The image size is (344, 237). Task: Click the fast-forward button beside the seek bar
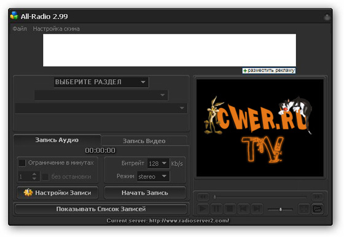click(318, 196)
